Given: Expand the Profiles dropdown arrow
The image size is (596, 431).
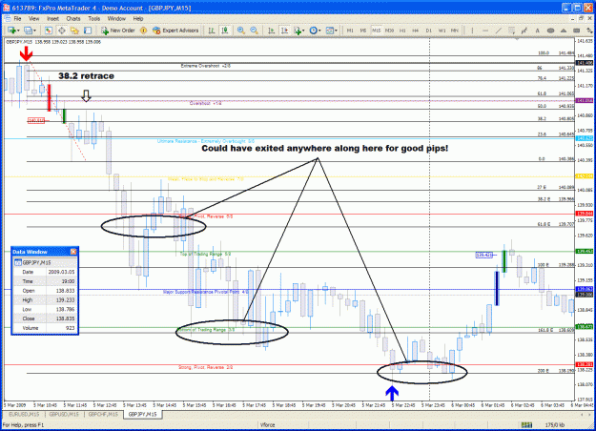Looking at the screenshot, I should (34, 31).
